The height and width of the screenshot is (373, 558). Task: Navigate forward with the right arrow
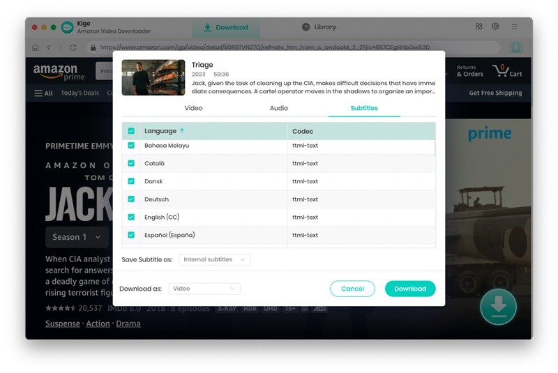pos(61,47)
